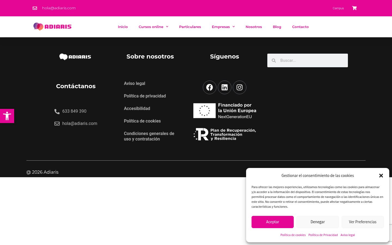Click the @ 2026 Adiaris copyright text

coord(42,172)
